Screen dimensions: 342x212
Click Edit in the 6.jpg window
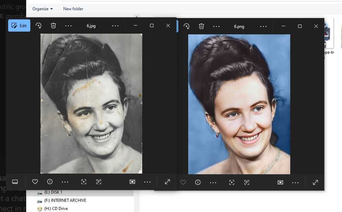click(x=19, y=26)
